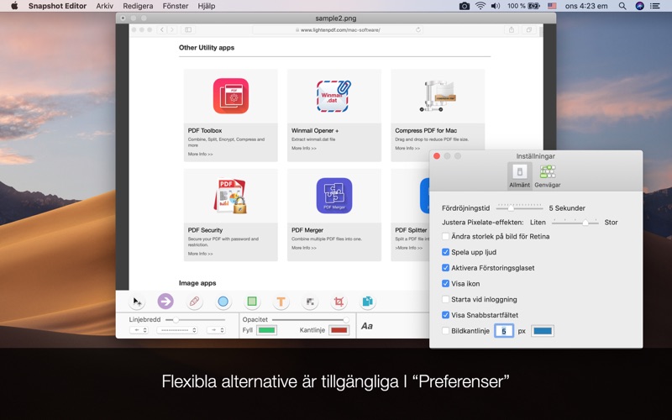This screenshot has height=420, width=672.
Task: Open the line end arrow style dropdown
Action: coord(216,330)
